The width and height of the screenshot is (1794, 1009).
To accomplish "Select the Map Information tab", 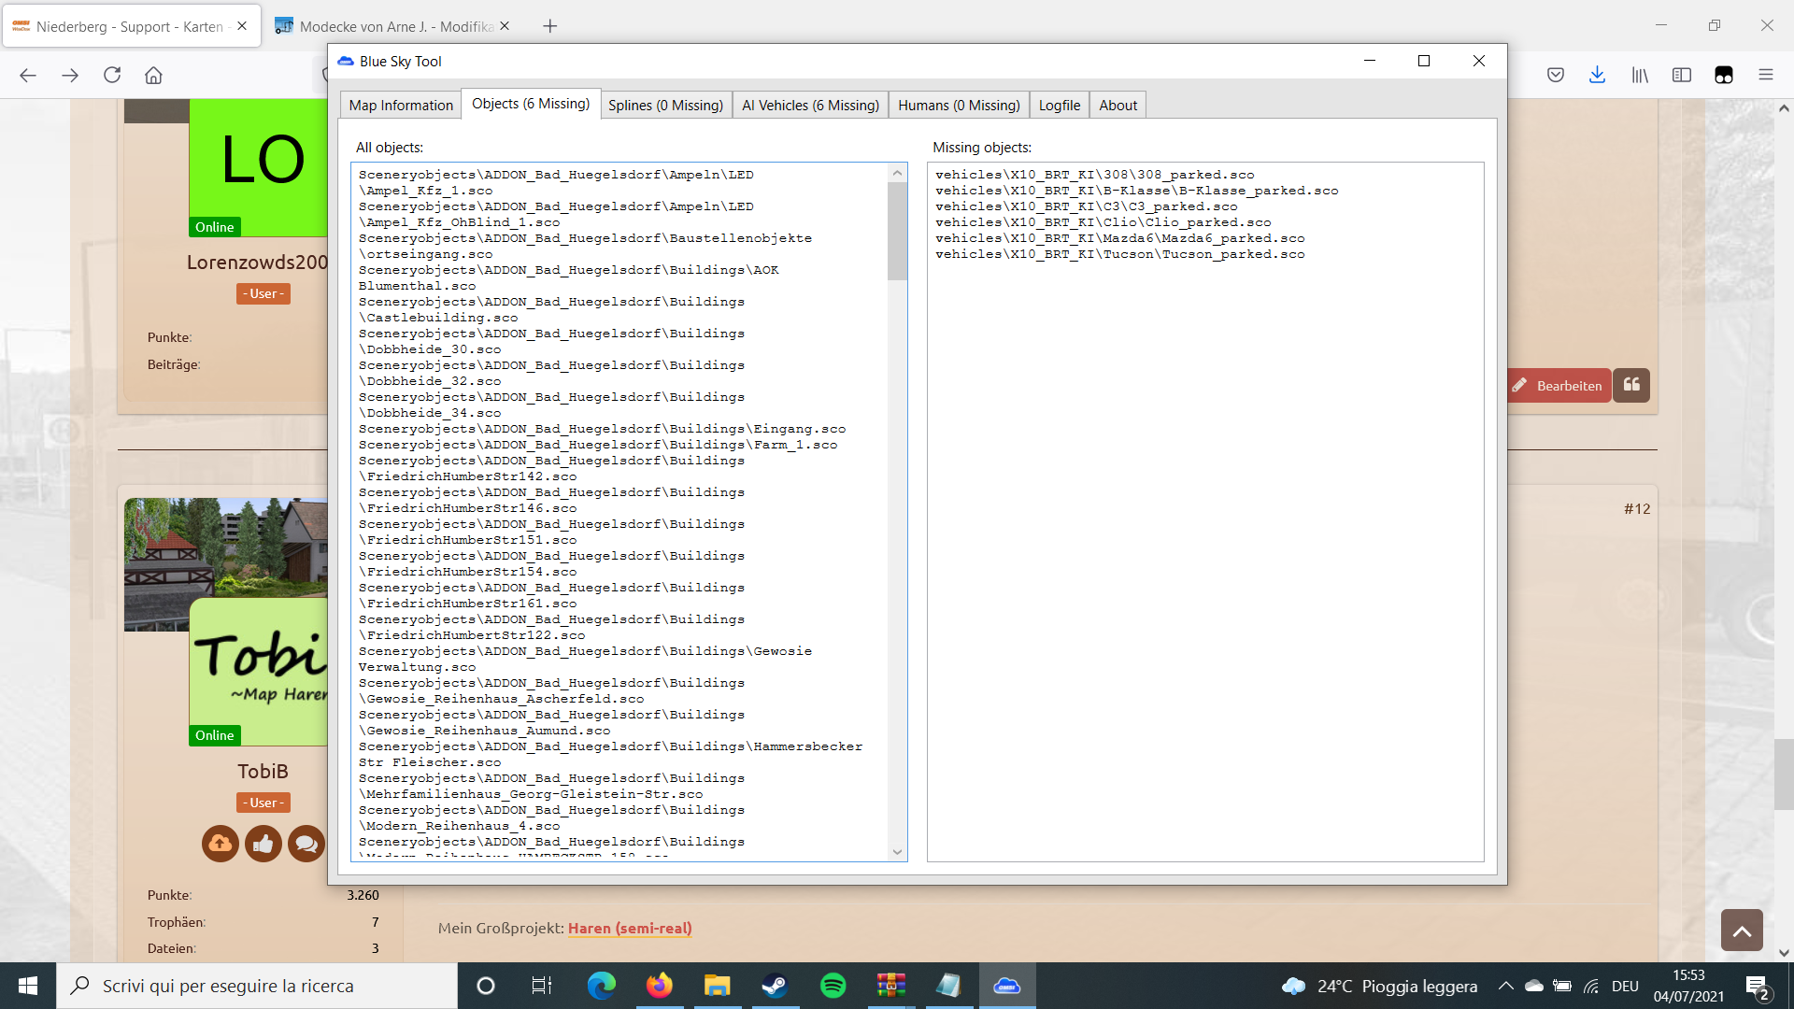I will (400, 105).
